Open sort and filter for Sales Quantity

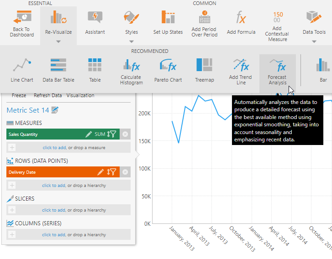[x=111, y=134]
